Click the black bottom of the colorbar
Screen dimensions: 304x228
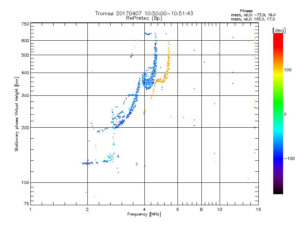278,191
